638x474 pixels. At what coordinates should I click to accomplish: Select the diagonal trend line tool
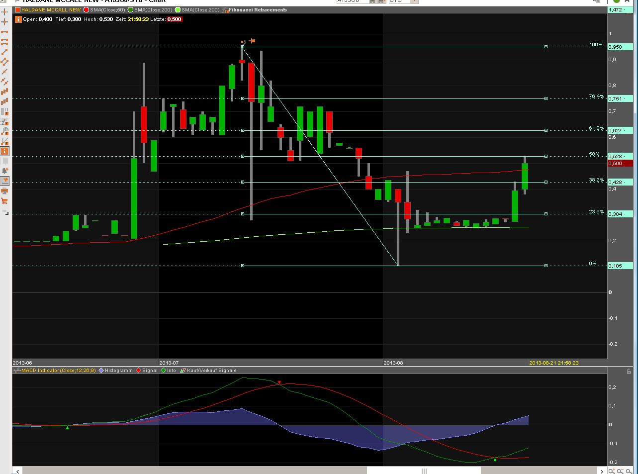click(x=4, y=52)
